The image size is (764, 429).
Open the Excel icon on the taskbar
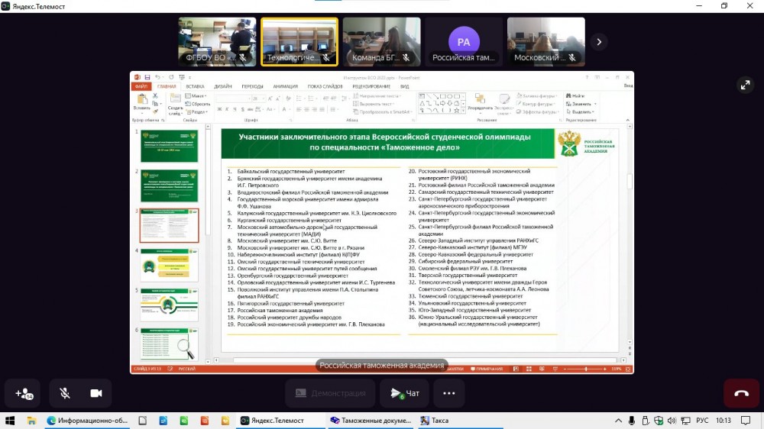click(x=183, y=421)
